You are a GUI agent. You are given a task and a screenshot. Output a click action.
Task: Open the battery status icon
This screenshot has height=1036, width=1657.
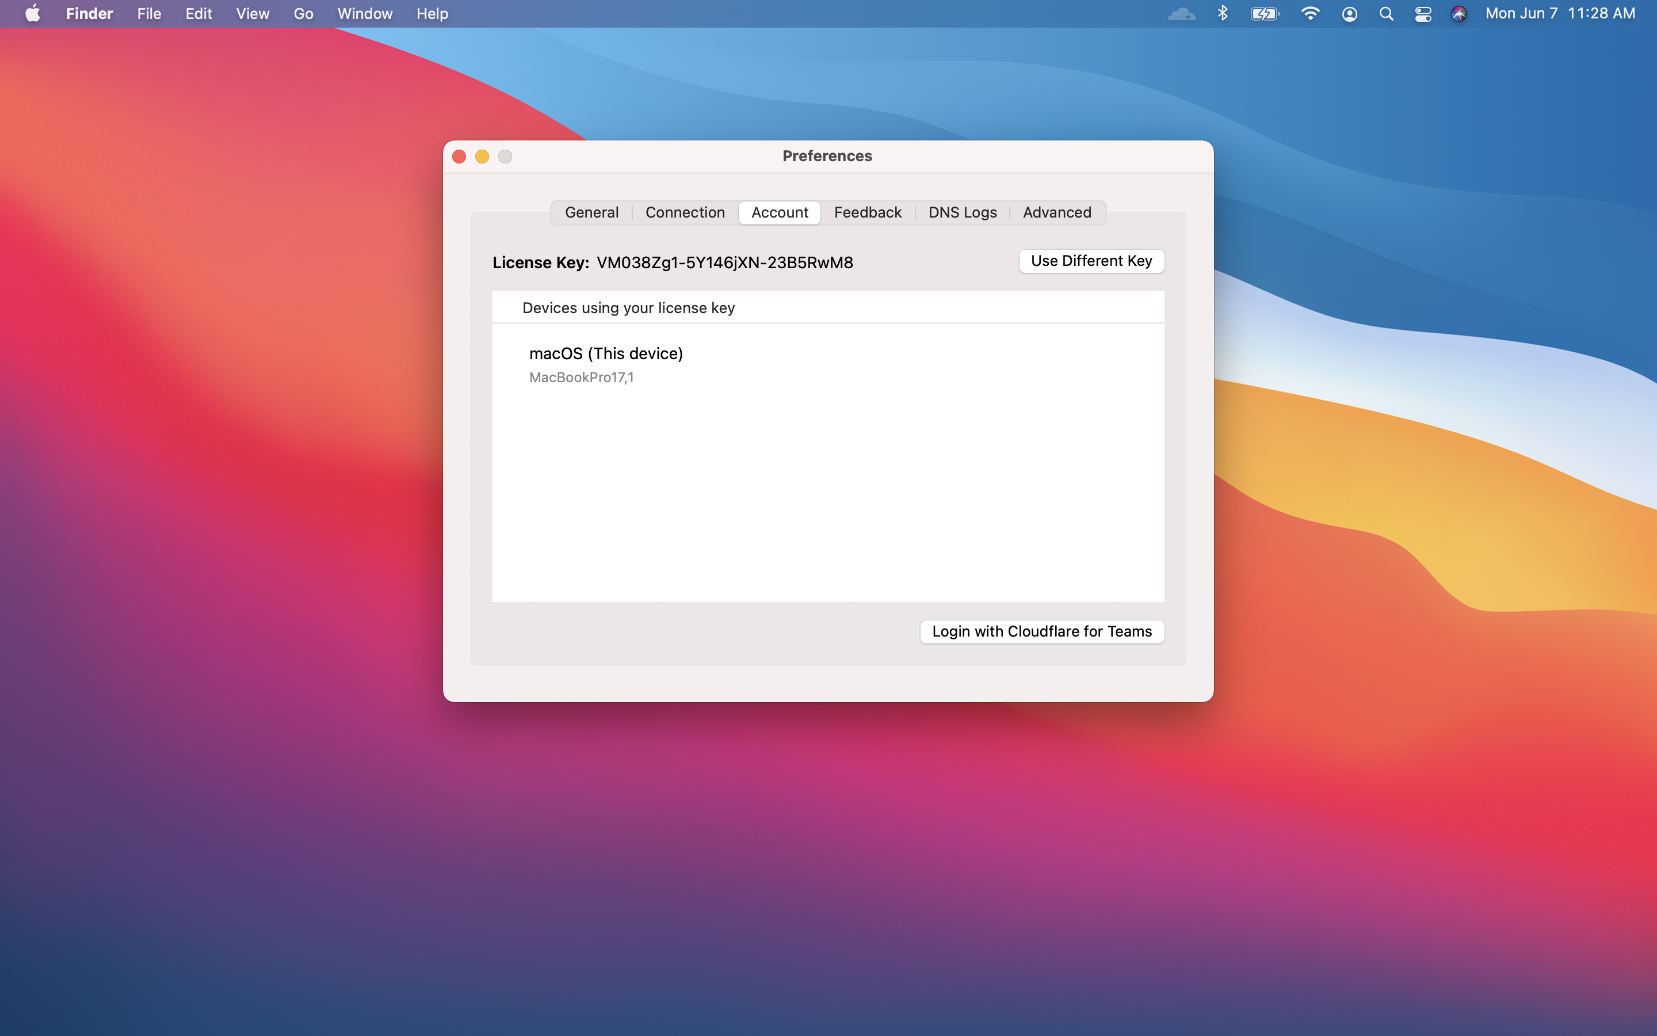pyautogui.click(x=1264, y=14)
